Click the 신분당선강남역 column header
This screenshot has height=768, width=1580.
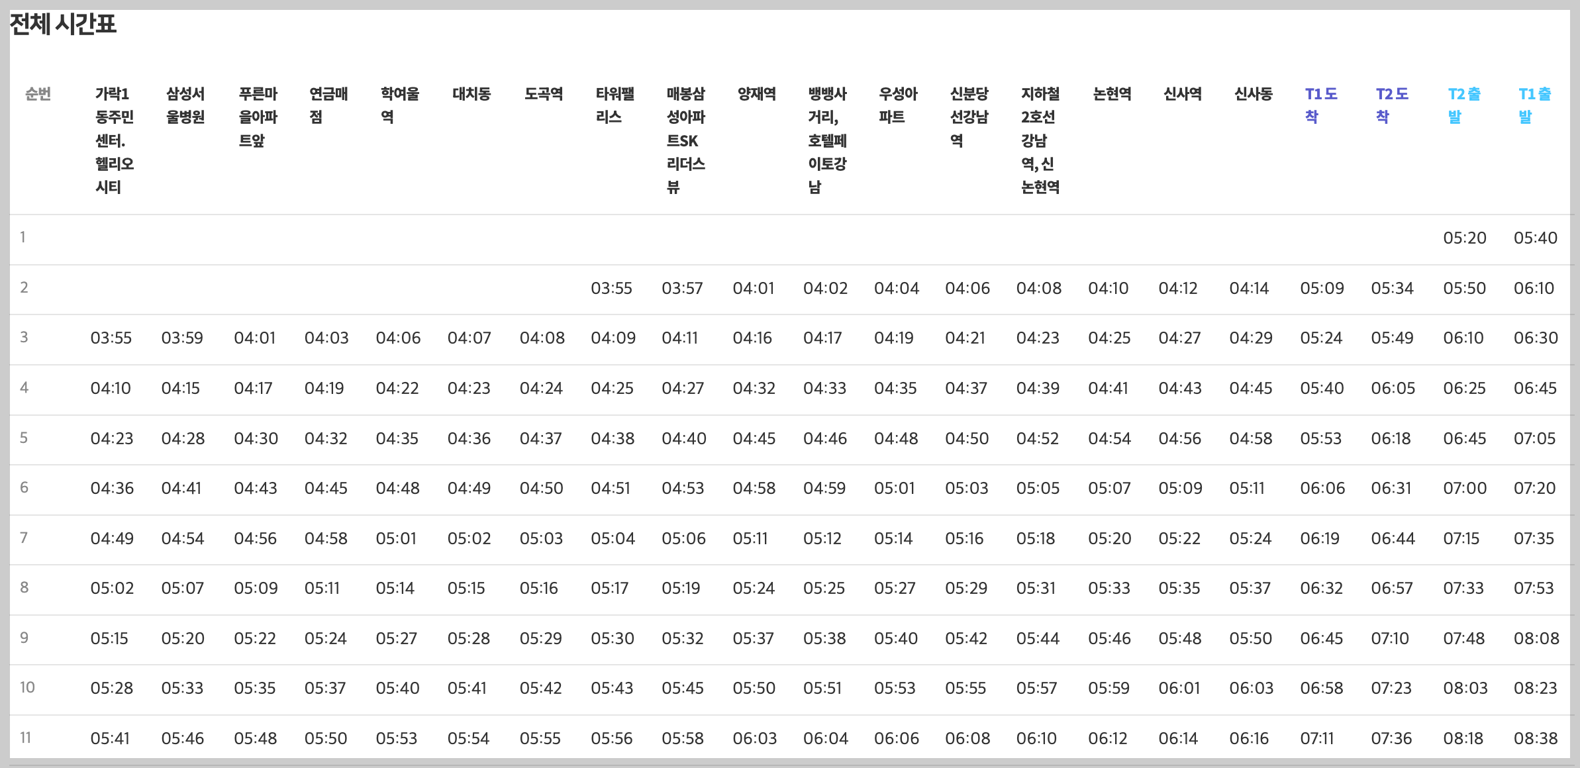click(x=969, y=117)
